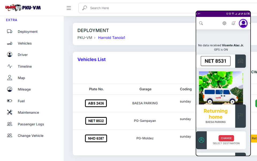
Task: Follow the Harrold Tanola1 breadcrumb link
Action: pos(112,38)
